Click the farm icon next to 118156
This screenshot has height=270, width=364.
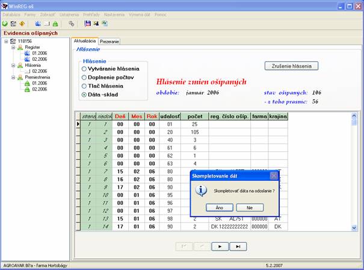coord(13,41)
